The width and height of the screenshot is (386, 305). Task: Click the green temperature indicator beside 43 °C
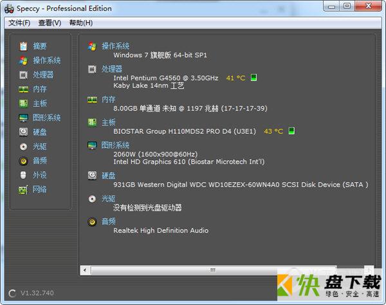click(291, 131)
